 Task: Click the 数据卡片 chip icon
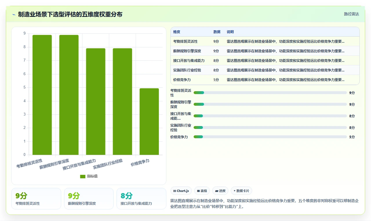[x=234, y=191]
